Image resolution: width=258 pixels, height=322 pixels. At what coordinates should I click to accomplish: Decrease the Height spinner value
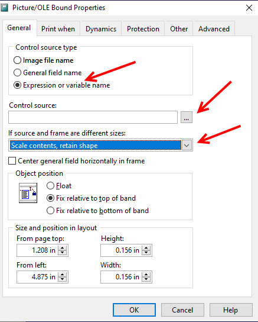pos(146,253)
